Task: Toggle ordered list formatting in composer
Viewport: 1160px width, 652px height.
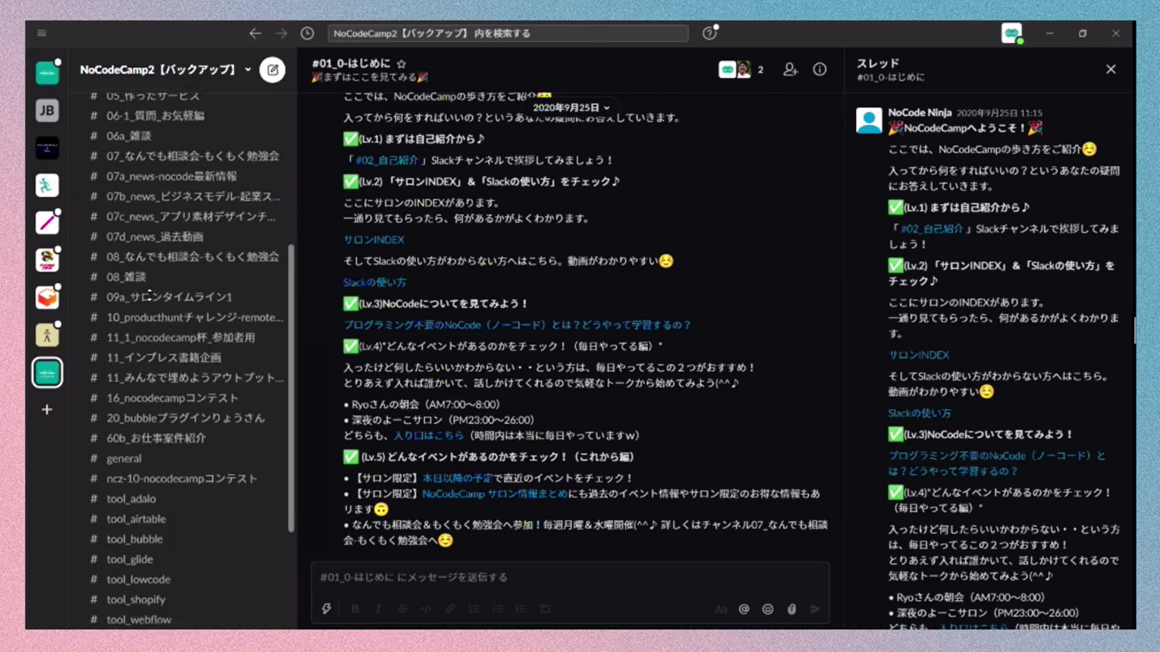Action: pos(474,609)
